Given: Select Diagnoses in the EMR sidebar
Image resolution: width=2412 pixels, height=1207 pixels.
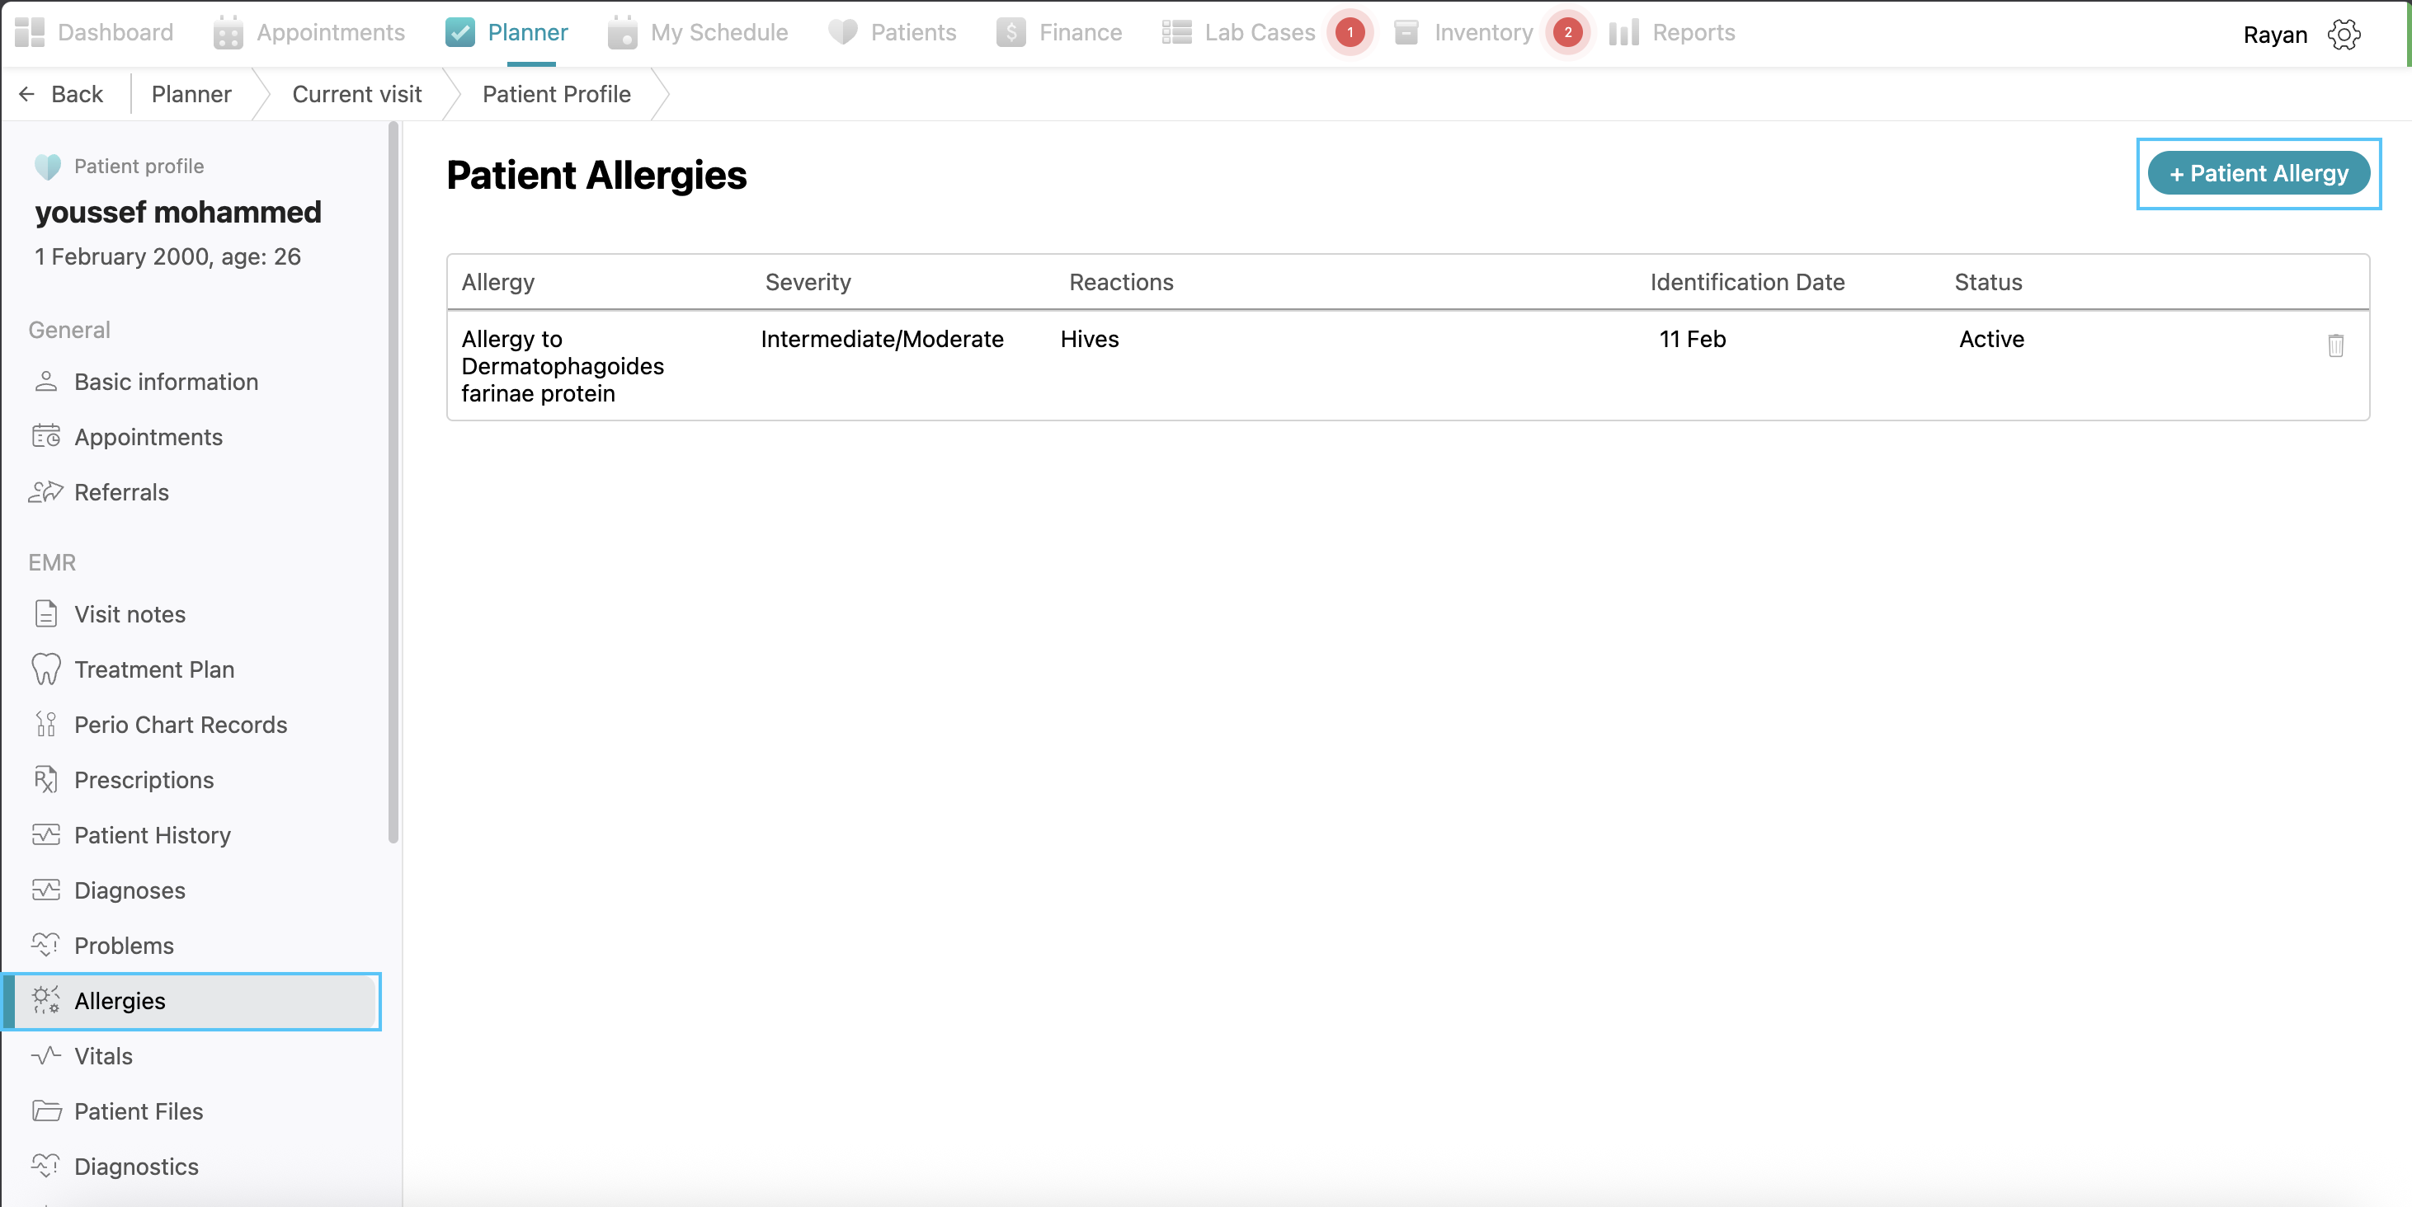Looking at the screenshot, I should point(130,890).
